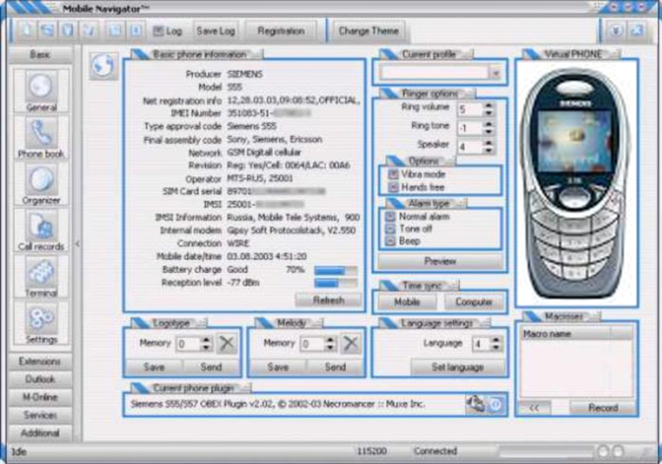Click the toolbar icon just left of Log
Image resolution: width=662 pixels, height=464 pixels.
click(x=136, y=31)
